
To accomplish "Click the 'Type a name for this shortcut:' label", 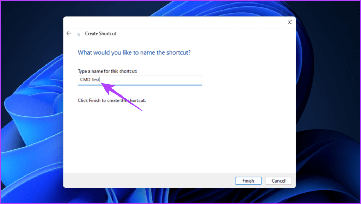I will click(x=107, y=71).
